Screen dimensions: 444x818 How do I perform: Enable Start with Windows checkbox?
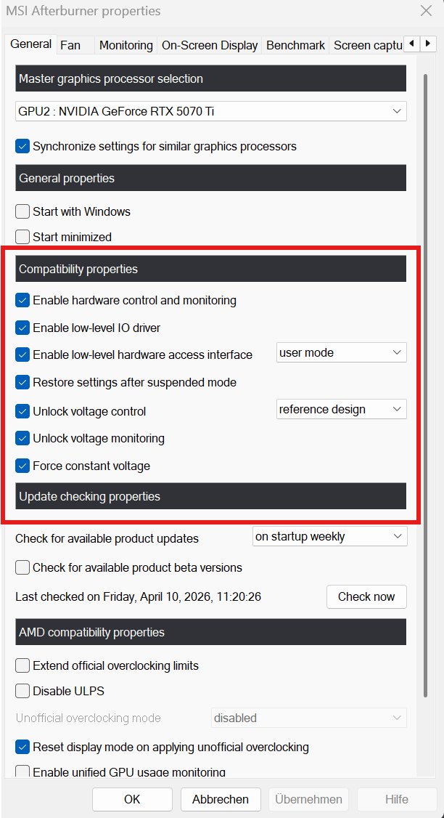[x=22, y=212]
